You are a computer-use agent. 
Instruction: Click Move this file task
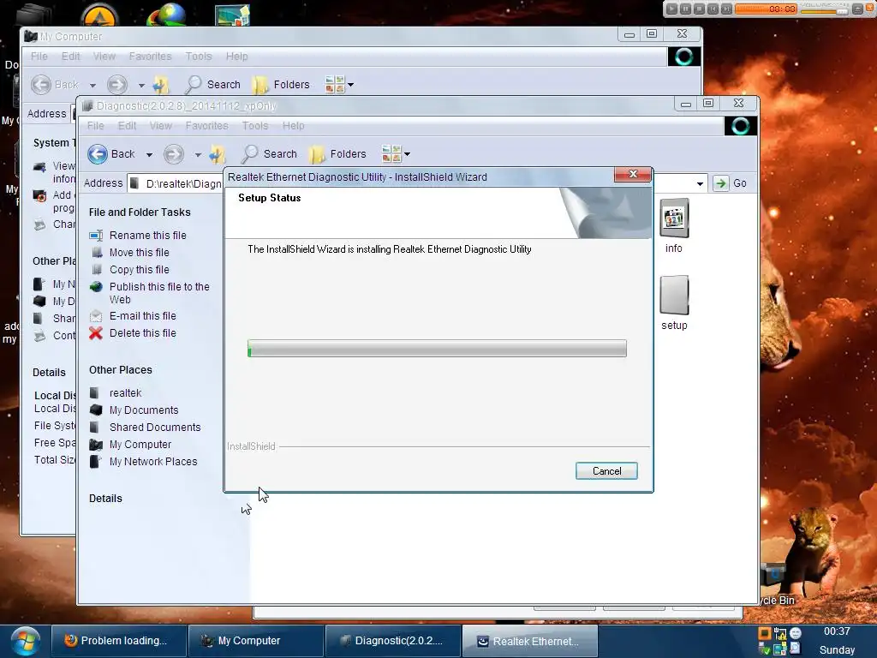click(140, 253)
